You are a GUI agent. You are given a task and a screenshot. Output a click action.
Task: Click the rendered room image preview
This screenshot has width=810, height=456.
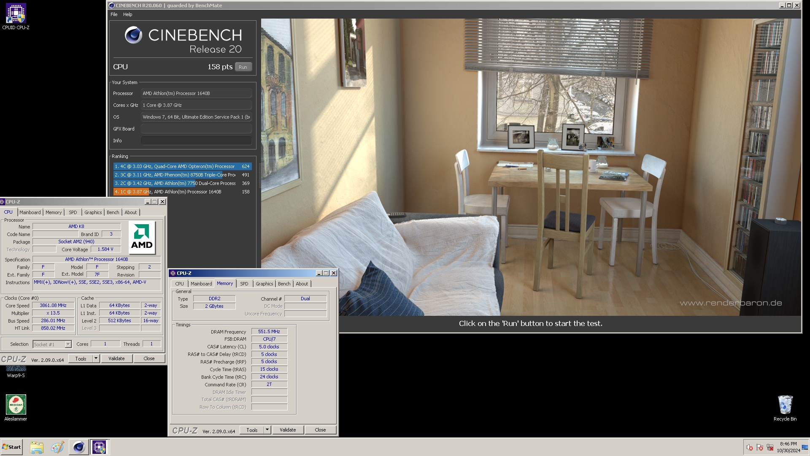pos(531,167)
